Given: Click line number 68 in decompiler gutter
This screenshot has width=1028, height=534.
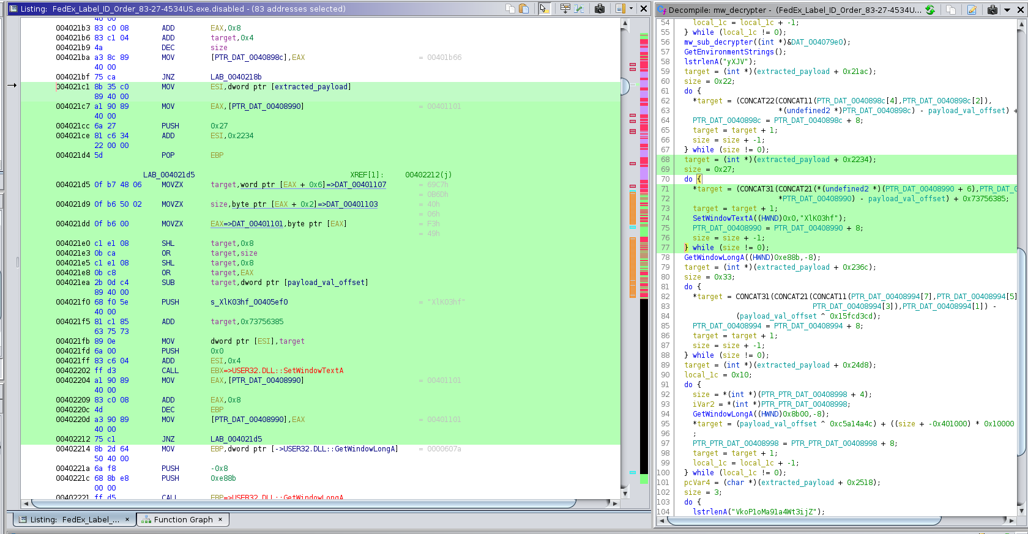Looking at the screenshot, I should point(665,160).
